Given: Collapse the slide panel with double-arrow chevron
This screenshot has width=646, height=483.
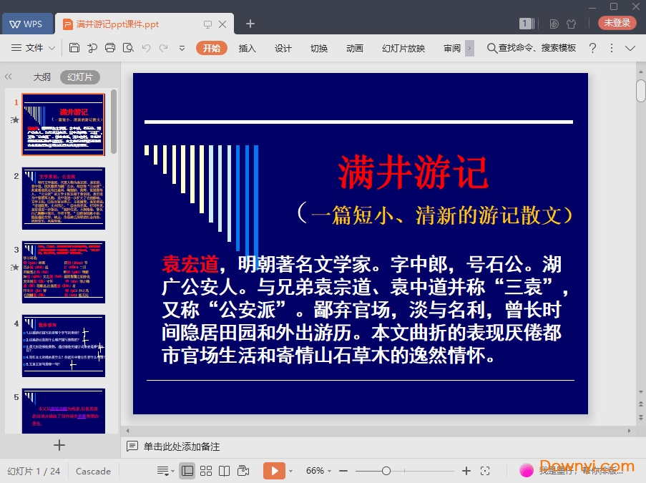Looking at the screenshot, I should pos(9,77).
